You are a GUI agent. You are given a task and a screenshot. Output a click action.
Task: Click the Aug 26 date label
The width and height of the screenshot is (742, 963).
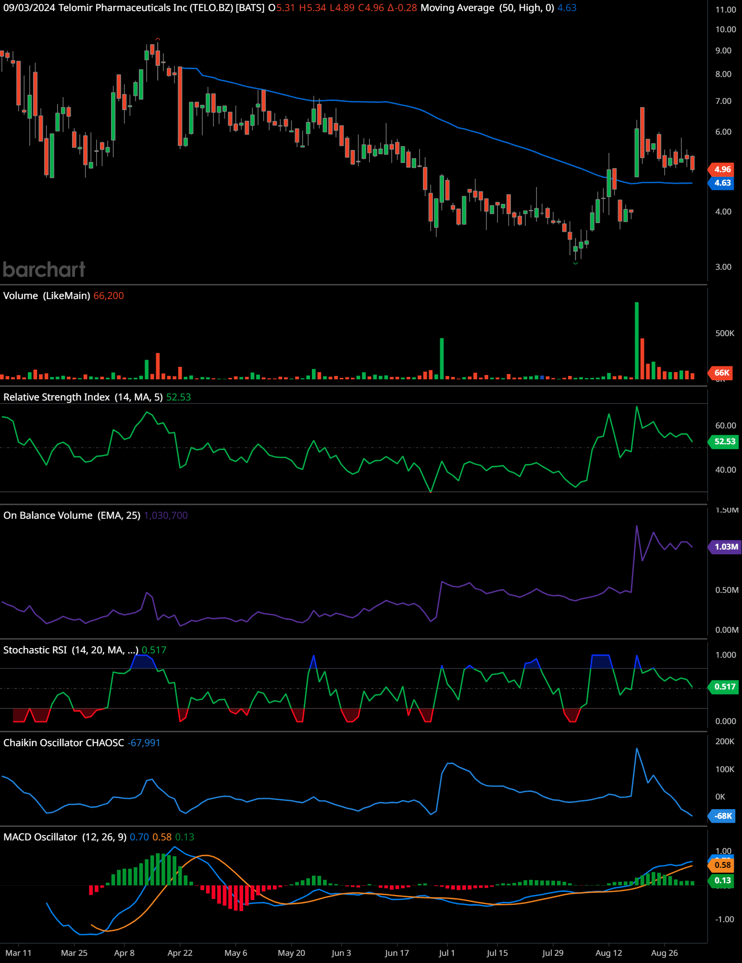pos(664,953)
